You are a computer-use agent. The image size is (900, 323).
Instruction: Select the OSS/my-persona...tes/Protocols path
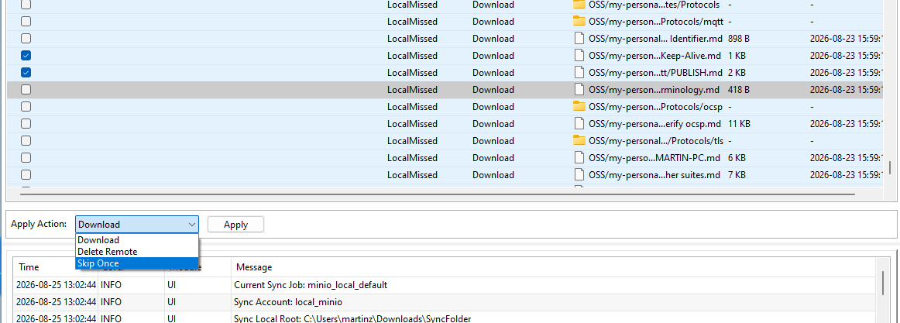pos(654,5)
